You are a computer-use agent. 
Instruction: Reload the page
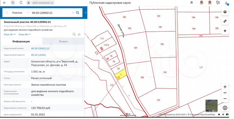point(21,3)
